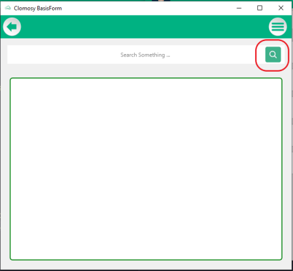Run search with the magnifying glass icon
This screenshot has height=271, width=293.
[273, 55]
